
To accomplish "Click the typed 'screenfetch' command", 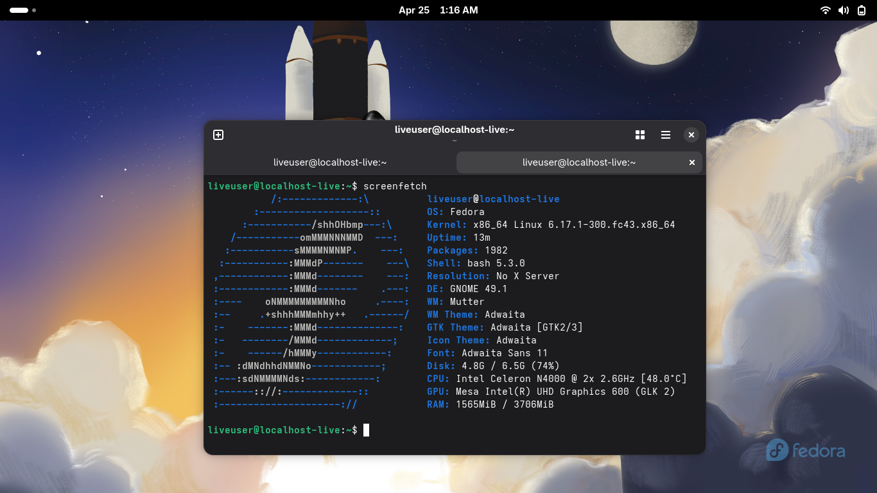I will pos(395,186).
